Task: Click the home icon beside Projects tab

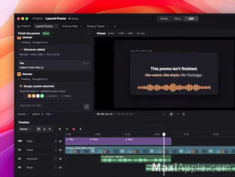Action: (x=18, y=26)
